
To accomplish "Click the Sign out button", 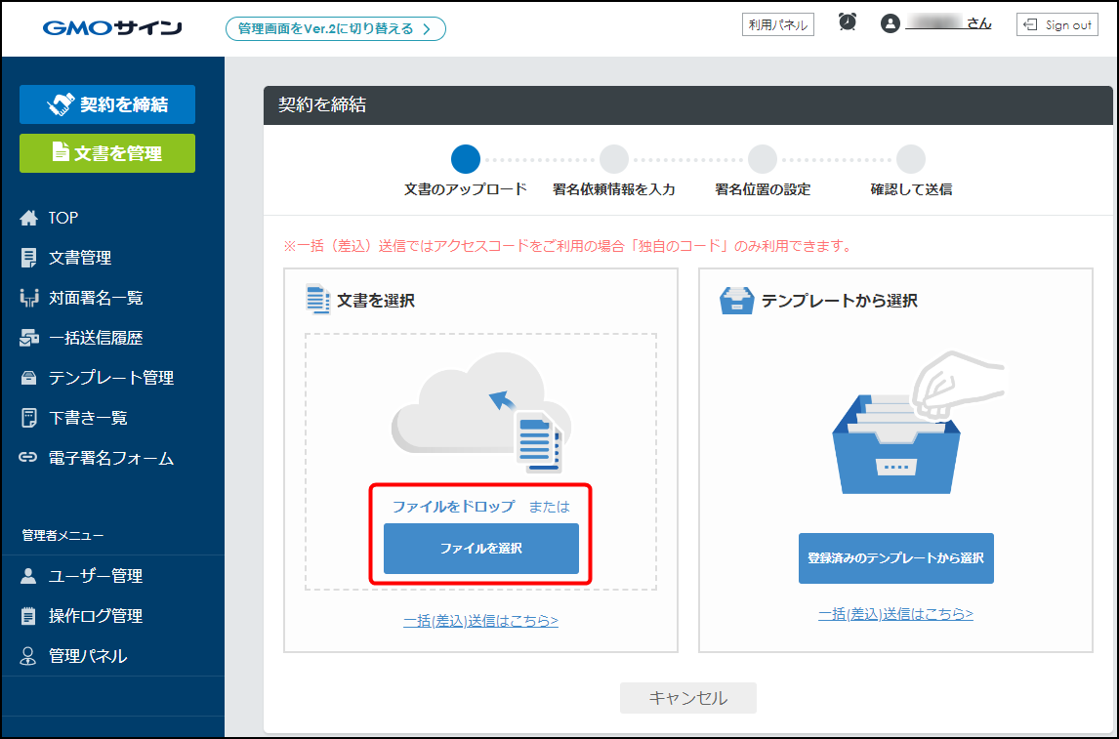I will 1057,25.
